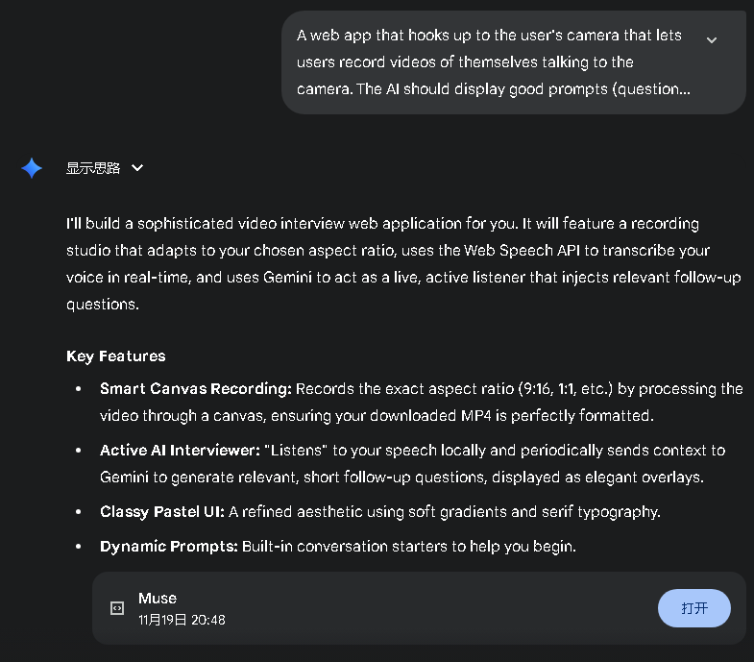The height and width of the screenshot is (662, 754).
Task: Select the Muse card title
Action: point(158,599)
